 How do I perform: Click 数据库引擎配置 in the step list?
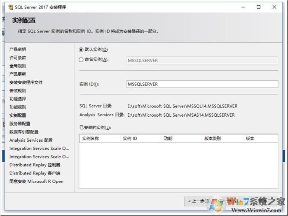click(x=24, y=132)
